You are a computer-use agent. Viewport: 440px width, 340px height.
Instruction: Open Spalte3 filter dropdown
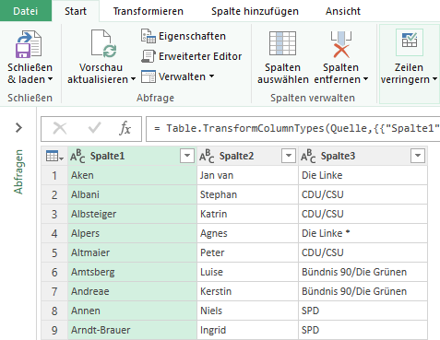(x=418, y=156)
